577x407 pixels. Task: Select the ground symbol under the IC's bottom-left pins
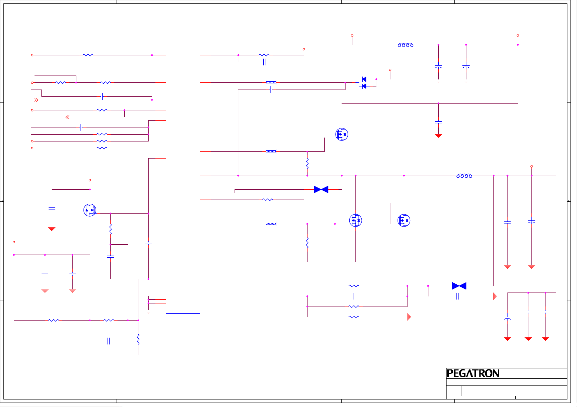click(148, 312)
